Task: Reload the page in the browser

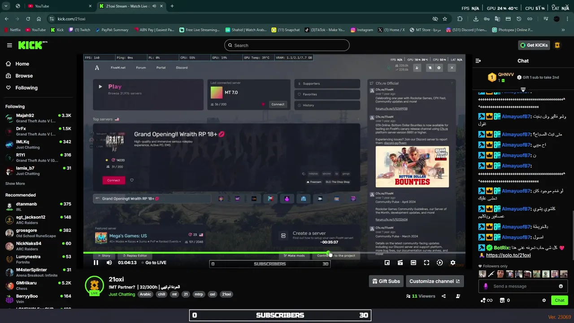Action: pyautogui.click(x=28, y=19)
